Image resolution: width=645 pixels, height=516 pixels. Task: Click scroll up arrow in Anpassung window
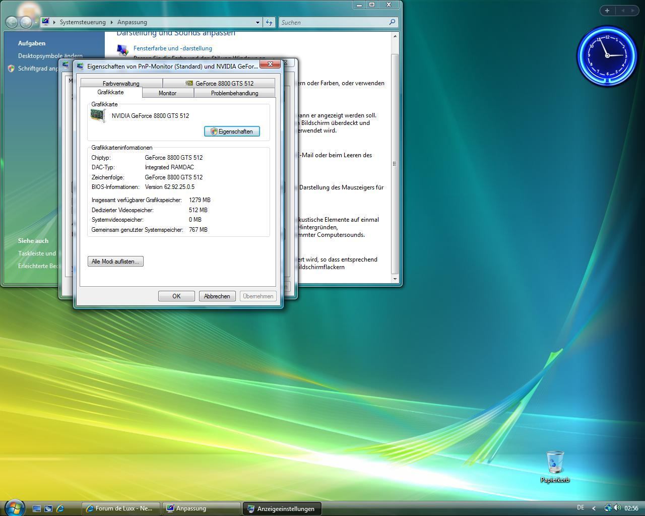395,36
